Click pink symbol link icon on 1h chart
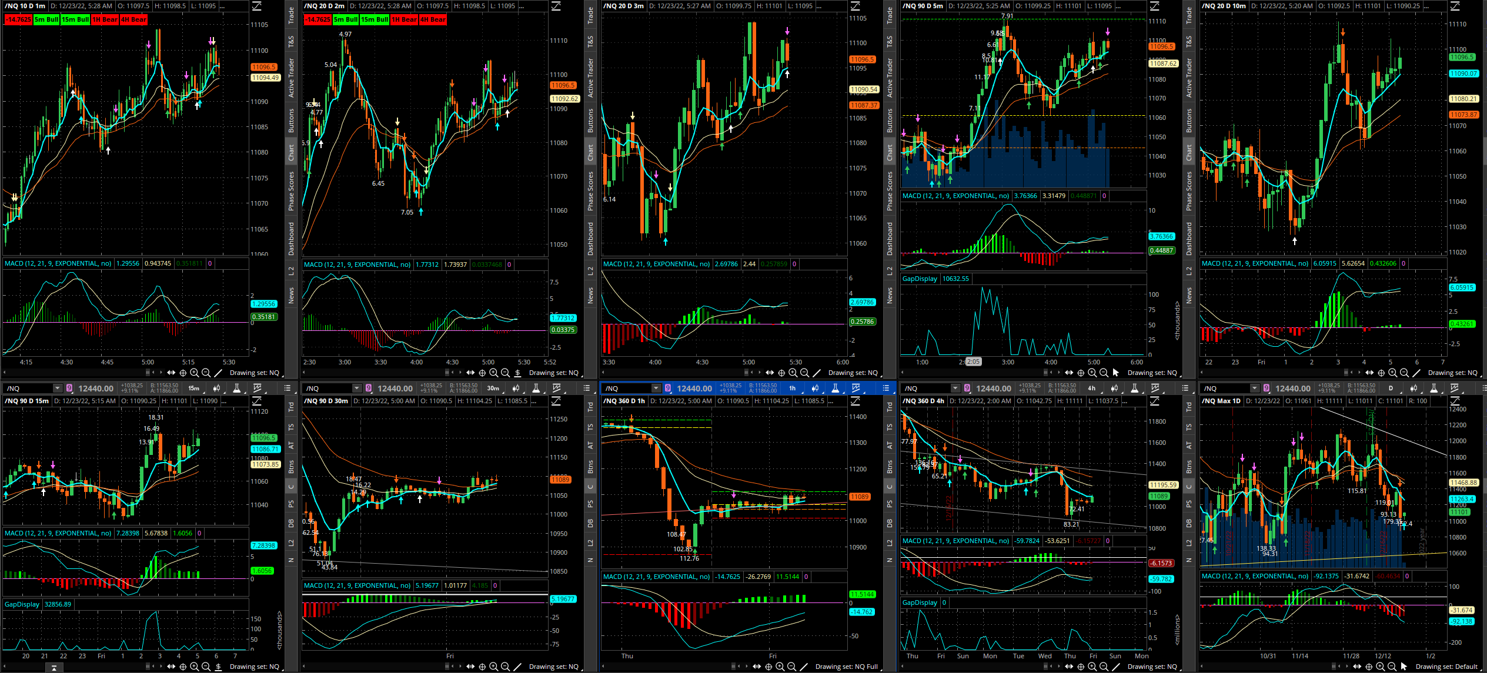Viewport: 1487px width, 673px height. point(668,388)
